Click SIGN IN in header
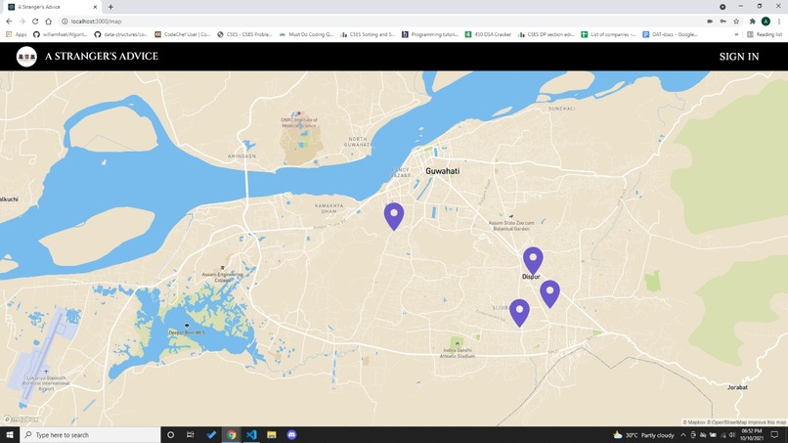Image resolution: width=788 pixels, height=443 pixels. pos(739,57)
